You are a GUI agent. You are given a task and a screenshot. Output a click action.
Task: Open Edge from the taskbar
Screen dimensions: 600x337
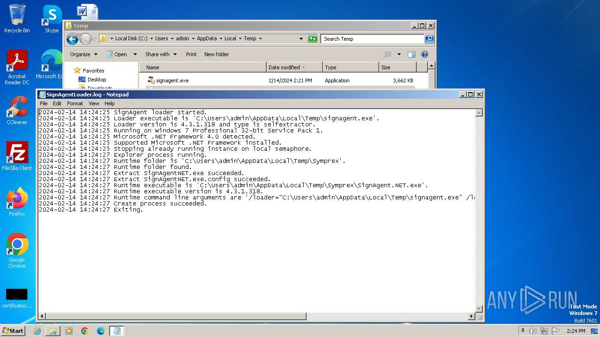click(x=101, y=331)
